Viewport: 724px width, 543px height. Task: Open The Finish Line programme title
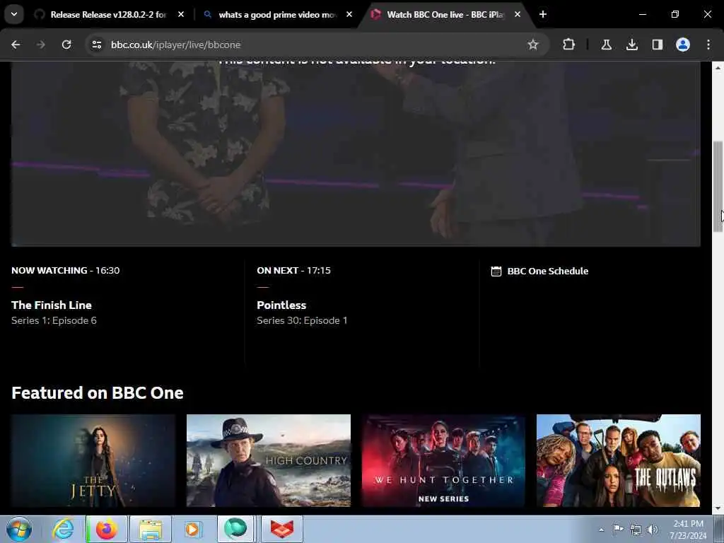coord(52,305)
